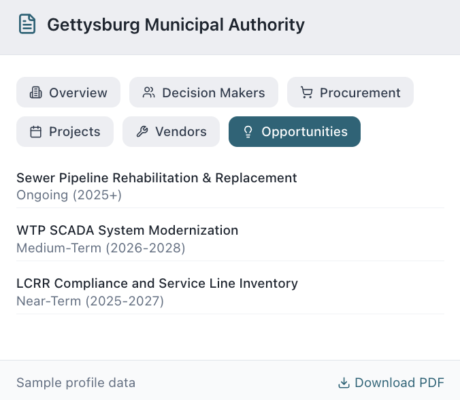Click the wrench icon on Vendors tab
This screenshot has height=400, width=460.
142,132
